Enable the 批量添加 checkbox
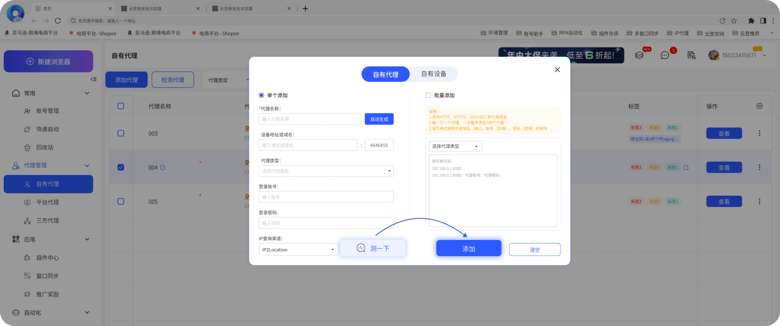This screenshot has height=326, width=780. (428, 95)
